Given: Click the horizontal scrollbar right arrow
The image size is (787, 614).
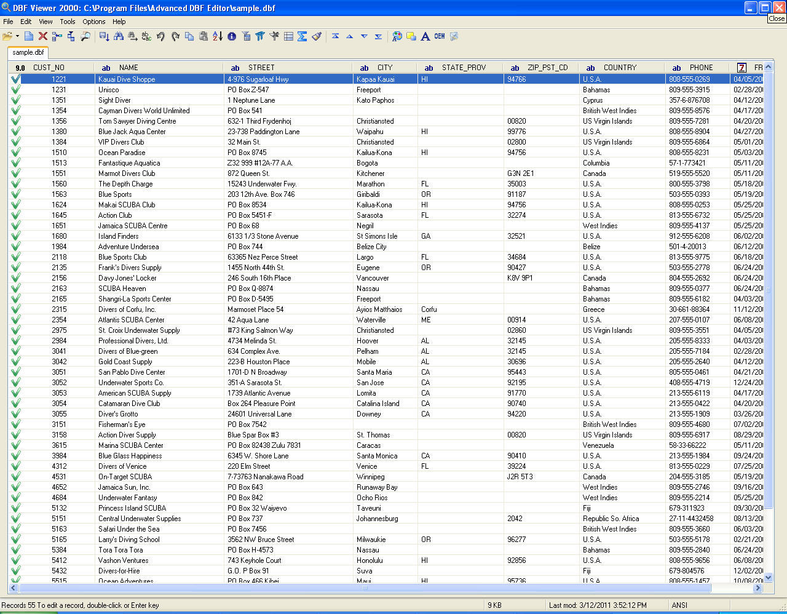Looking at the screenshot, I should [757, 588].
